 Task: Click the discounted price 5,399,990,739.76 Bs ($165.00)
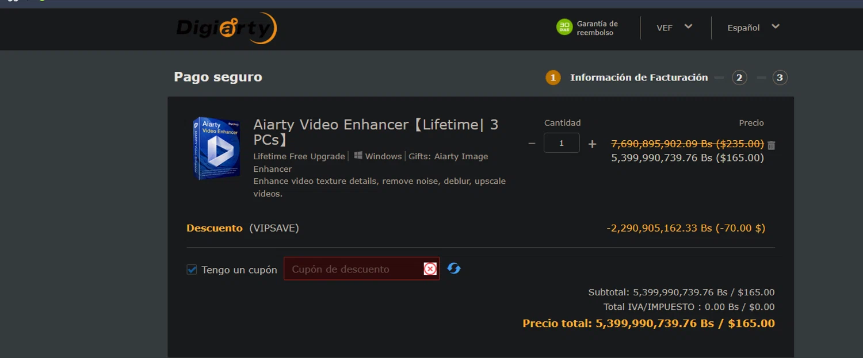(687, 157)
